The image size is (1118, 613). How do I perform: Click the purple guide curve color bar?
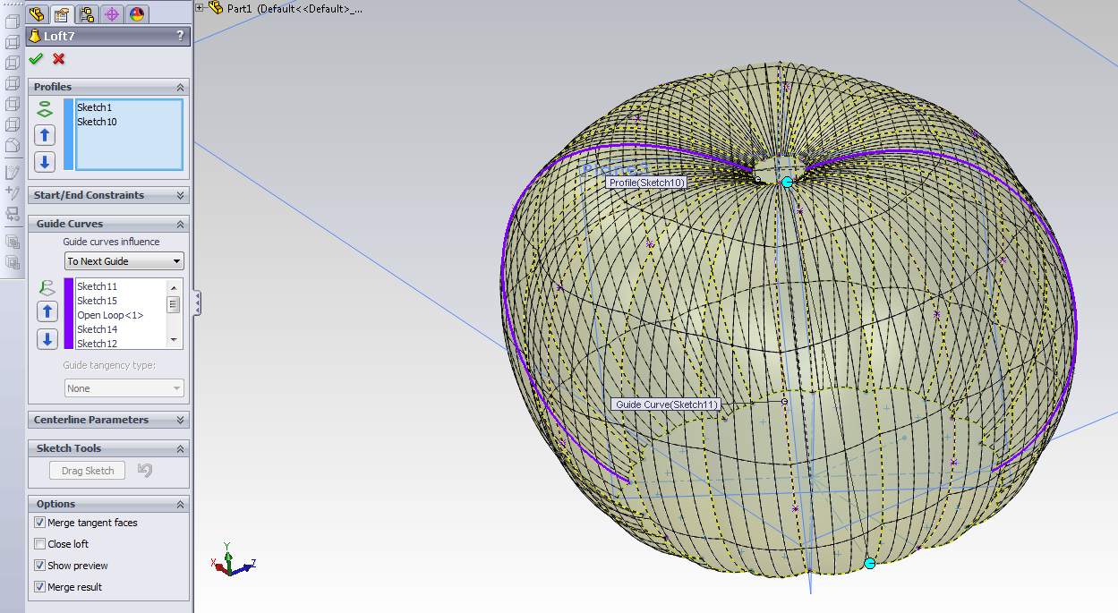69,313
